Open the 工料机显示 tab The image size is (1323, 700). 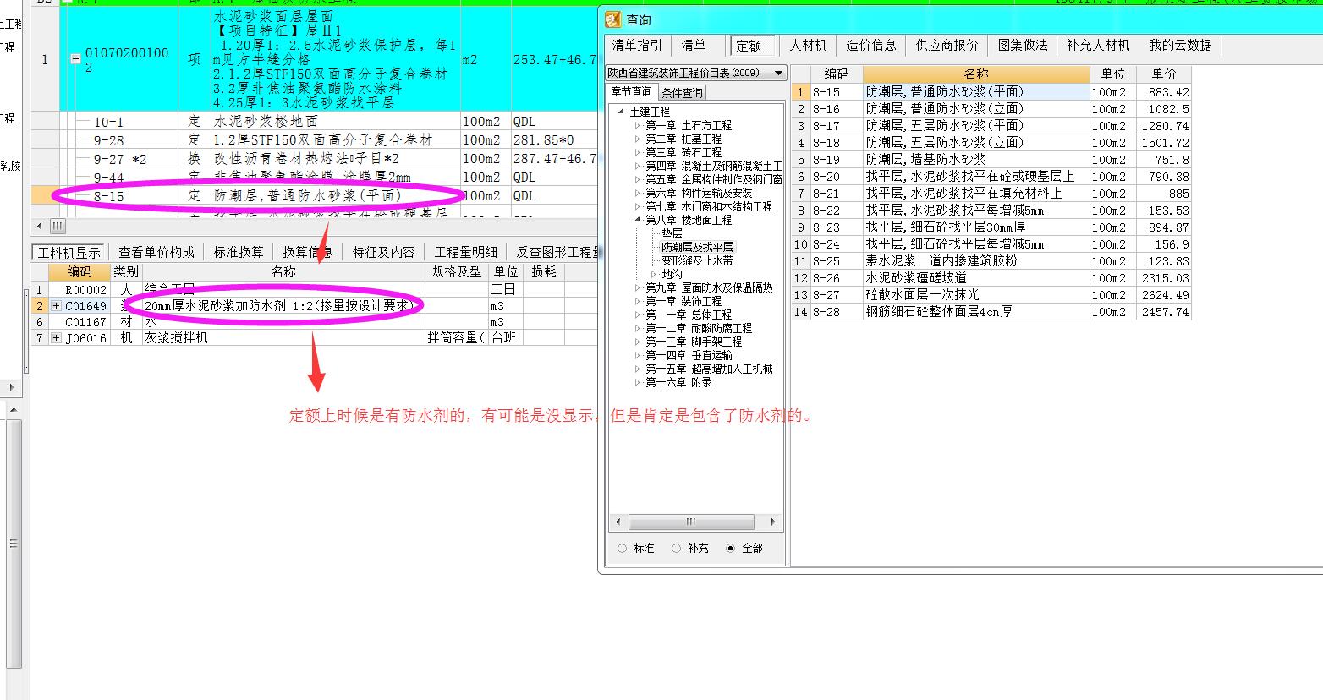[x=69, y=252]
